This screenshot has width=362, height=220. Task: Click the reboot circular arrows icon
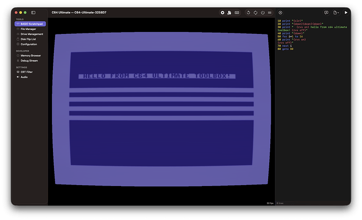[255, 13]
